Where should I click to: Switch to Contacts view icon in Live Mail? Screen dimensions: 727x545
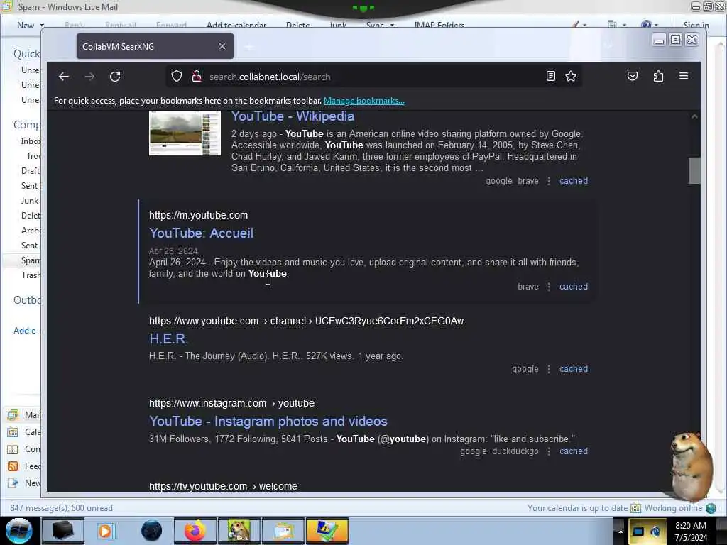coord(13,449)
